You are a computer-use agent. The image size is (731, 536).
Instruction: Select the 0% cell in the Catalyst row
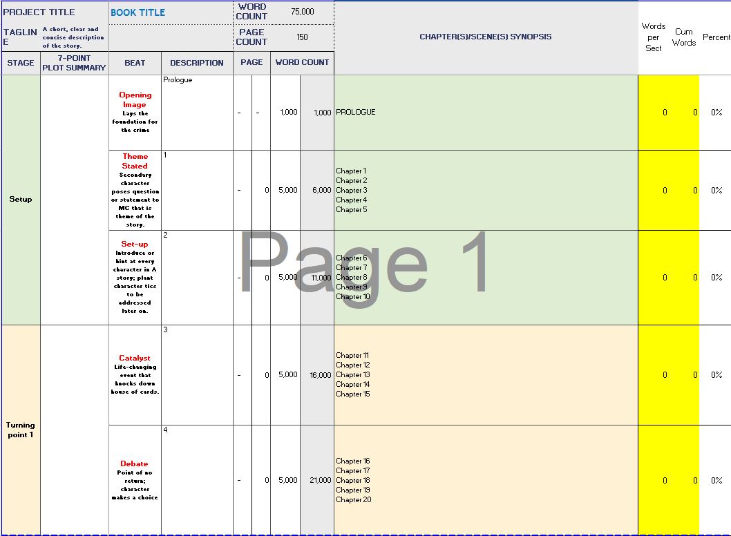point(716,375)
